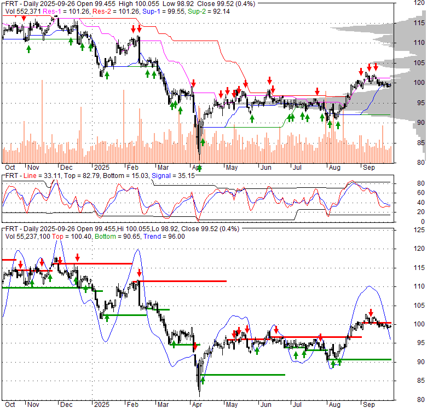
Task: Click the 95 price tick on lower chart scale
Action: tap(421, 343)
